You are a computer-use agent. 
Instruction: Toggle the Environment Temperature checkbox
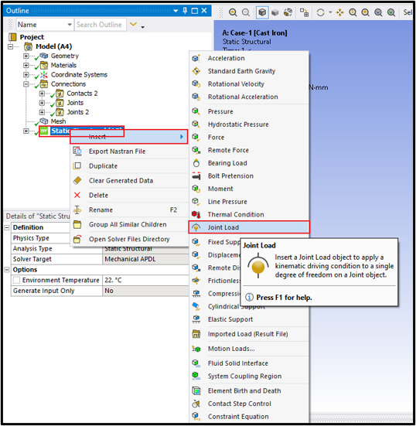pos(16,280)
